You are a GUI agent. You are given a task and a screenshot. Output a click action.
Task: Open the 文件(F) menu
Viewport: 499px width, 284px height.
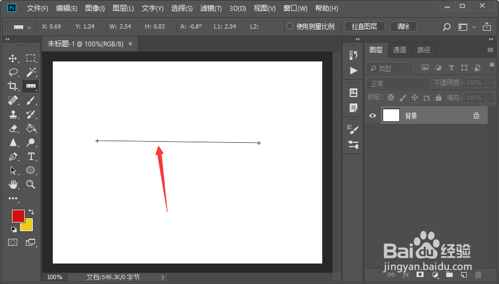click(37, 8)
